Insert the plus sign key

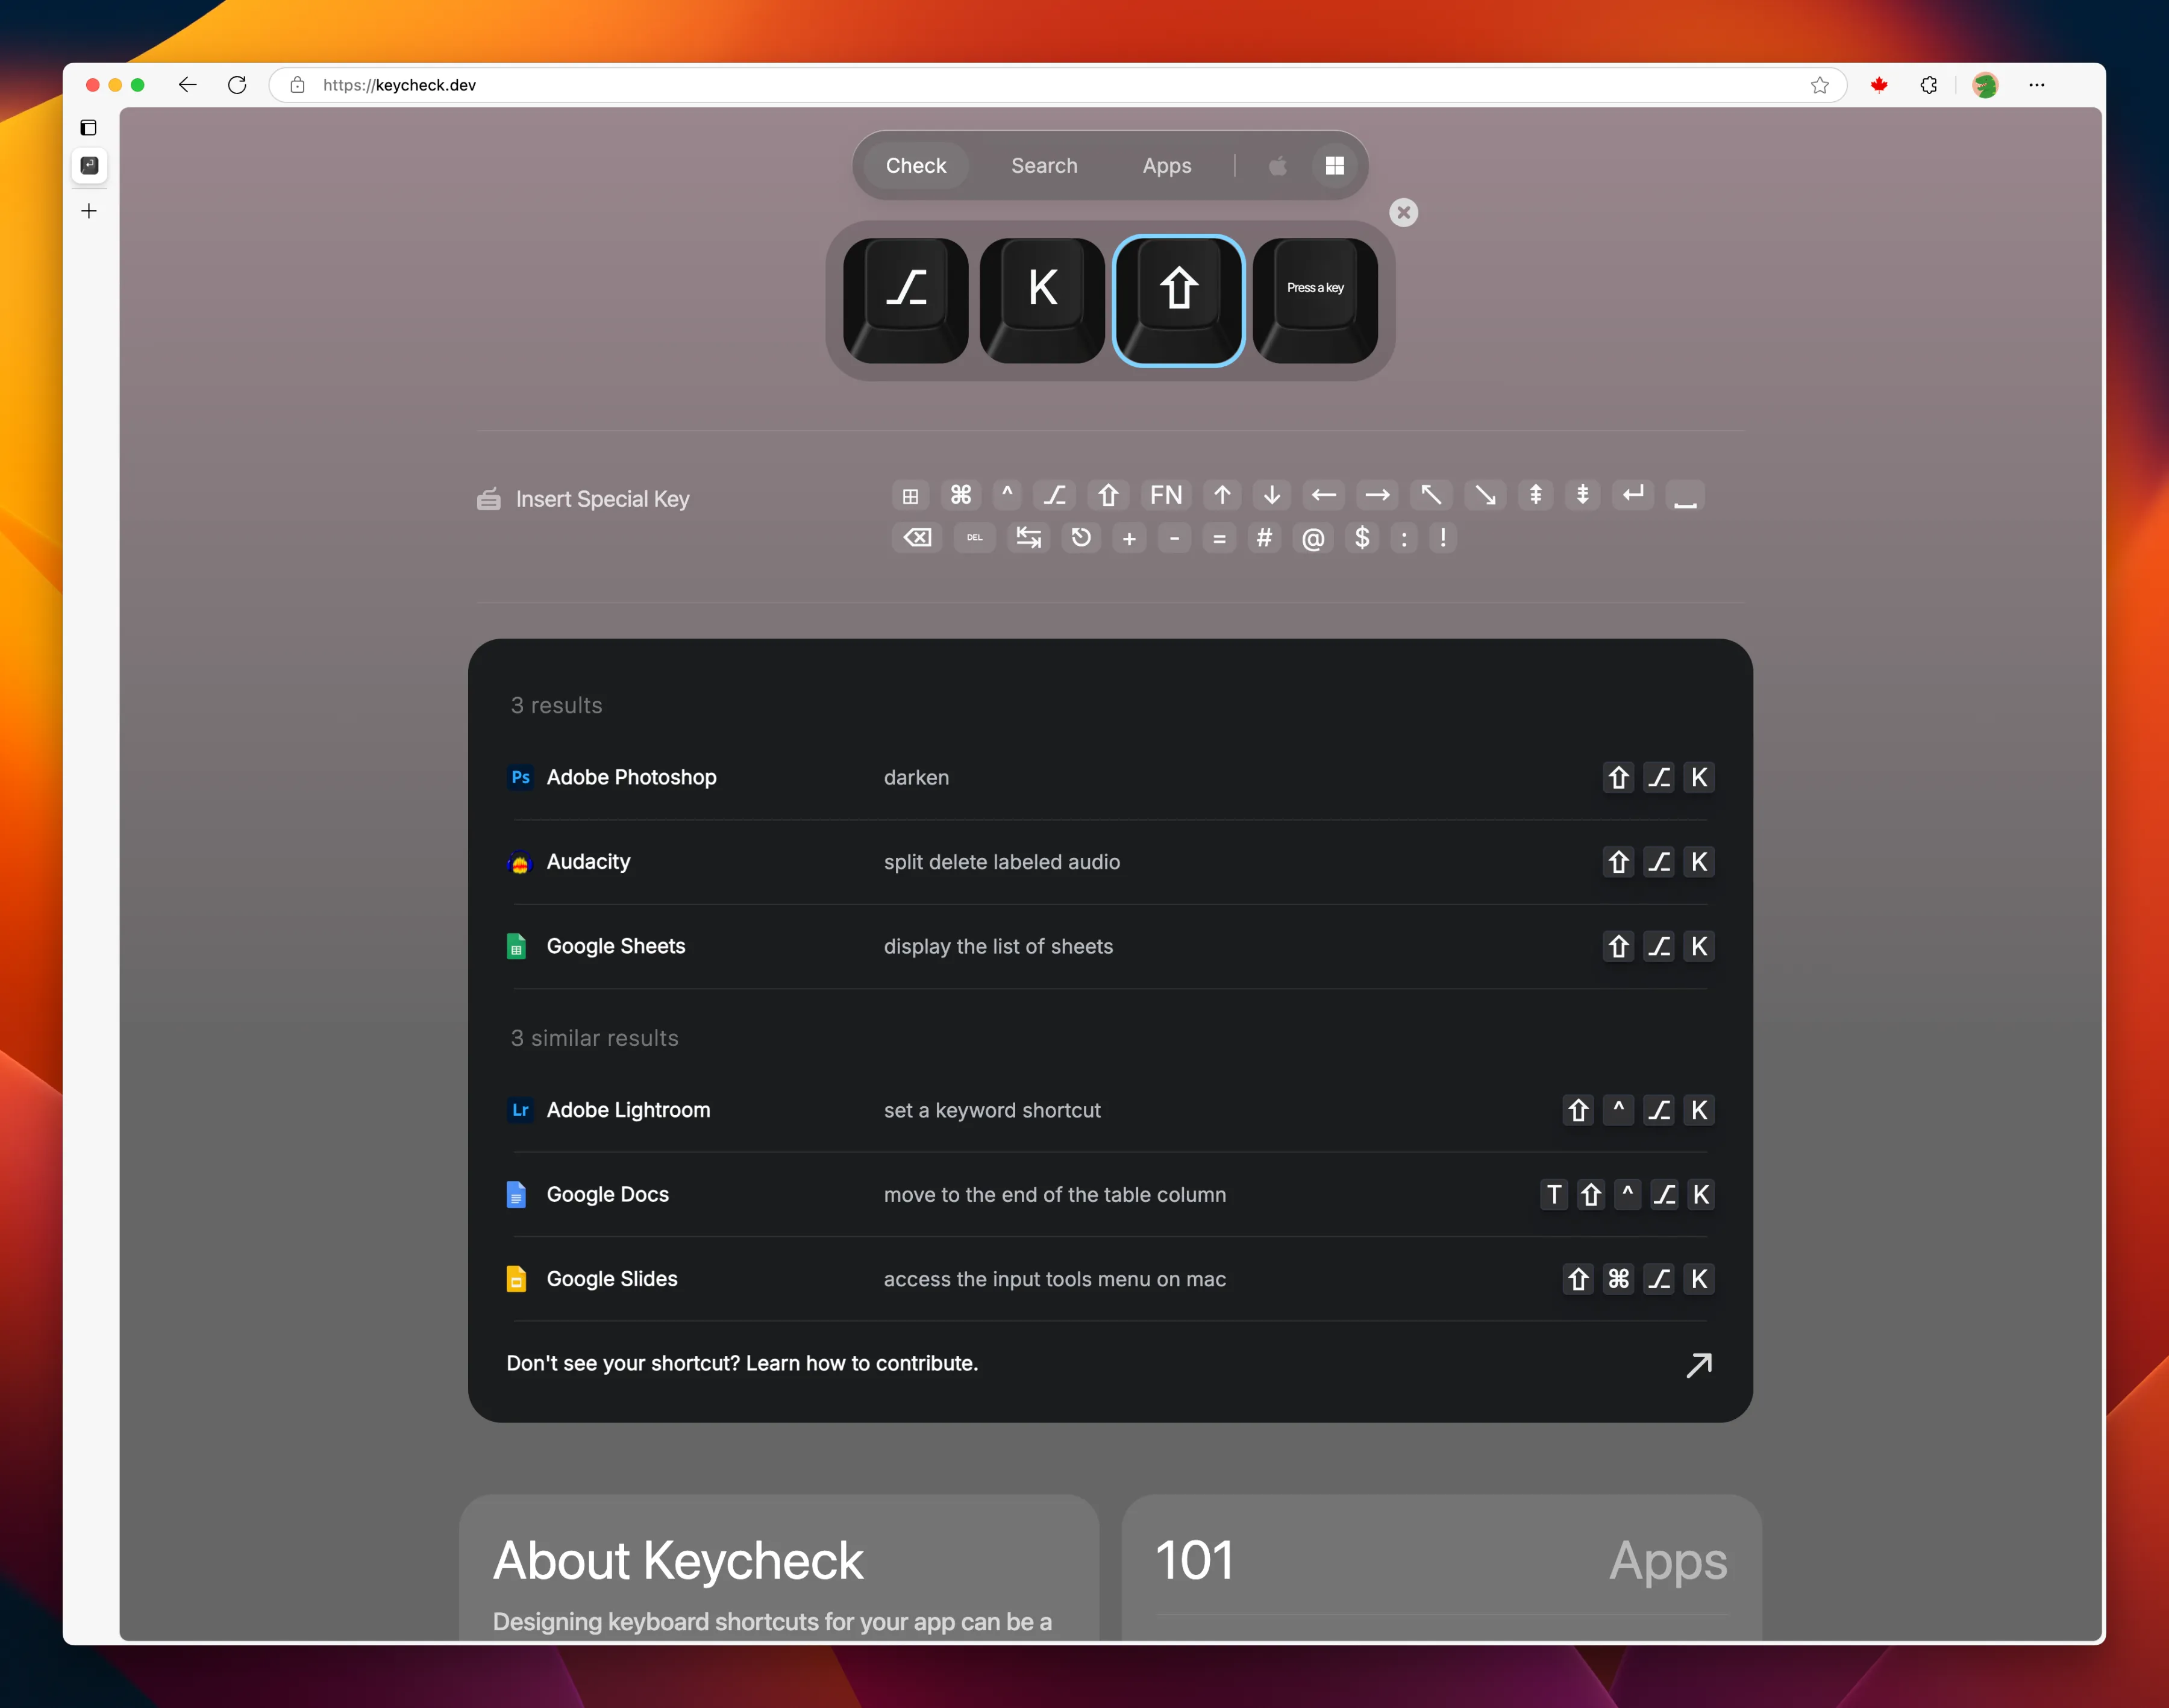1129,538
